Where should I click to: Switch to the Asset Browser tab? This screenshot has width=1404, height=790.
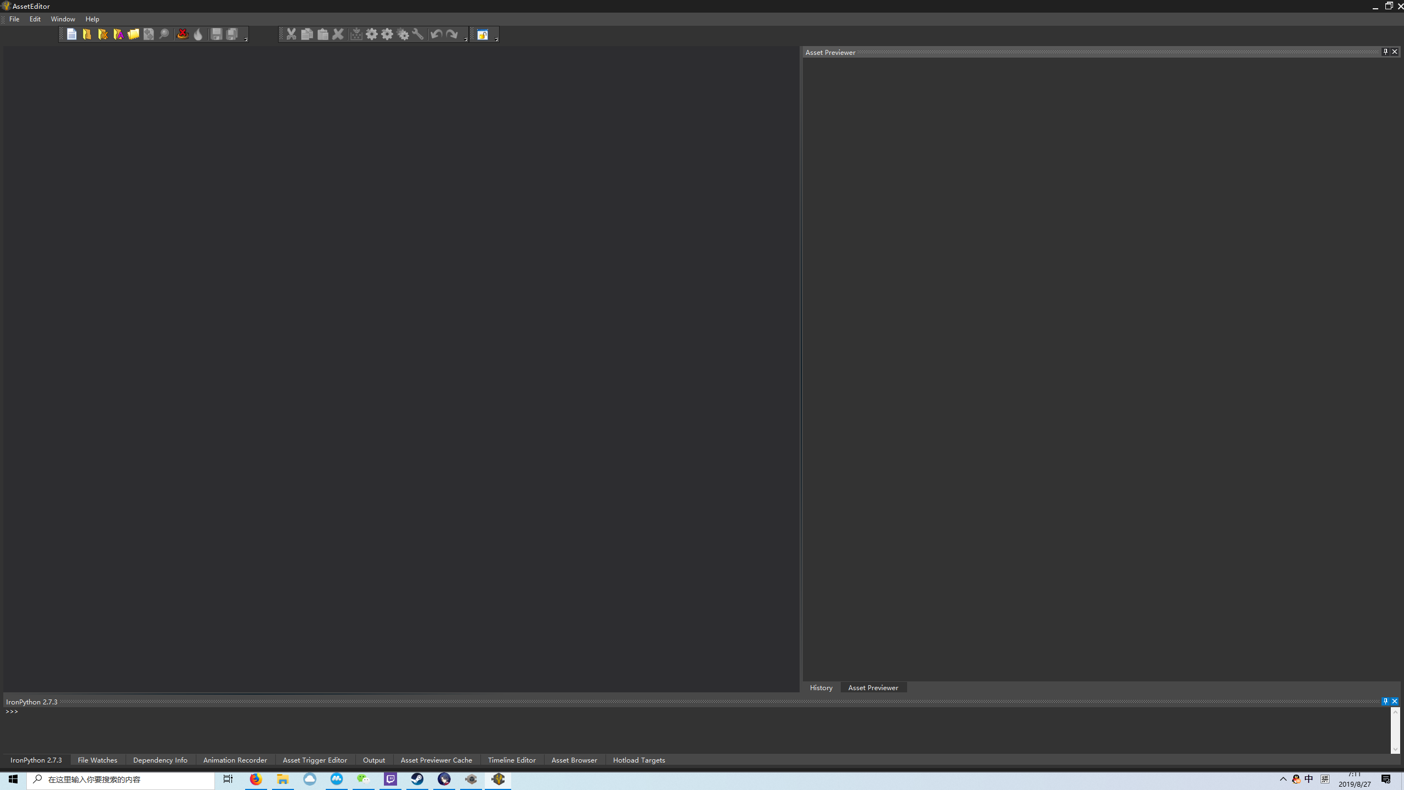point(574,760)
